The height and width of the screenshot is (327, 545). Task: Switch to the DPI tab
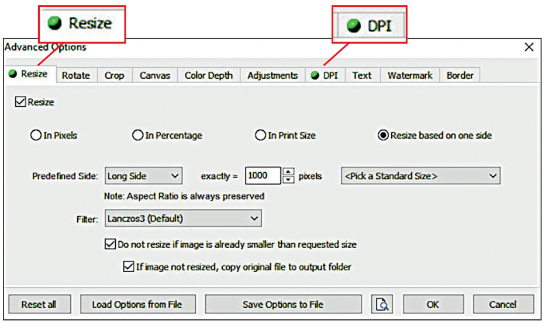pos(325,75)
